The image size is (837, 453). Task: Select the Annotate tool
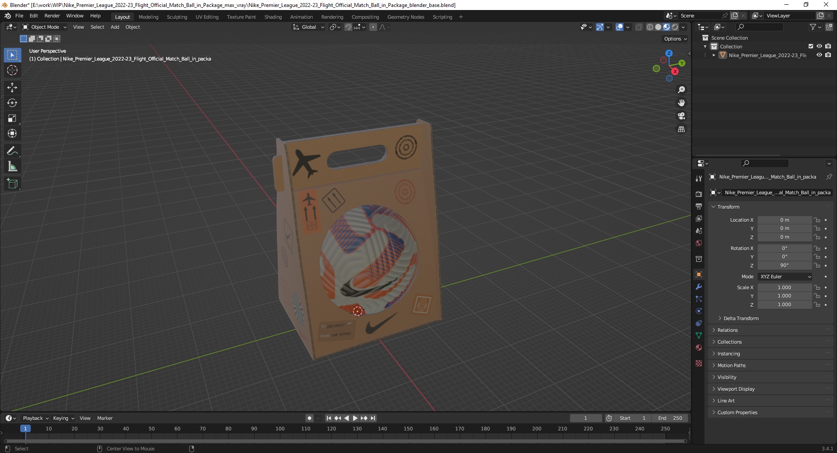(12, 151)
